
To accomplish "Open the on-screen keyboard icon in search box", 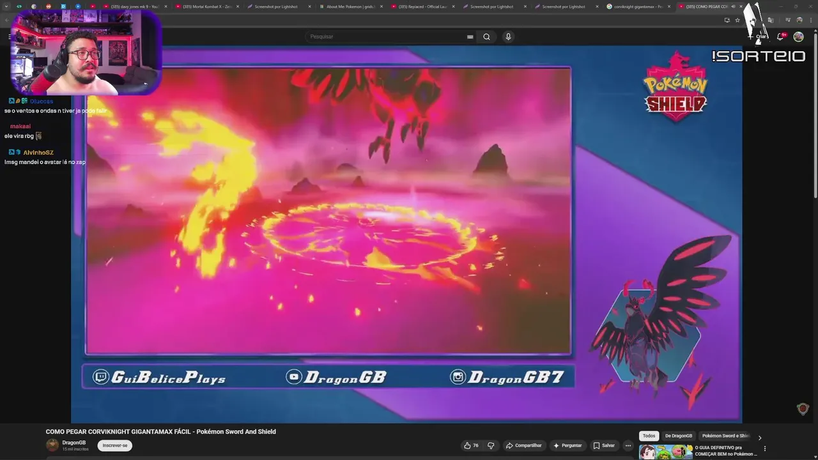I will pyautogui.click(x=470, y=36).
